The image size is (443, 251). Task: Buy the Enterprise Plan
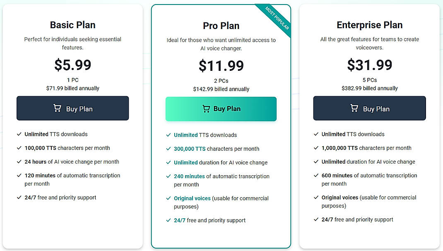[x=369, y=108]
